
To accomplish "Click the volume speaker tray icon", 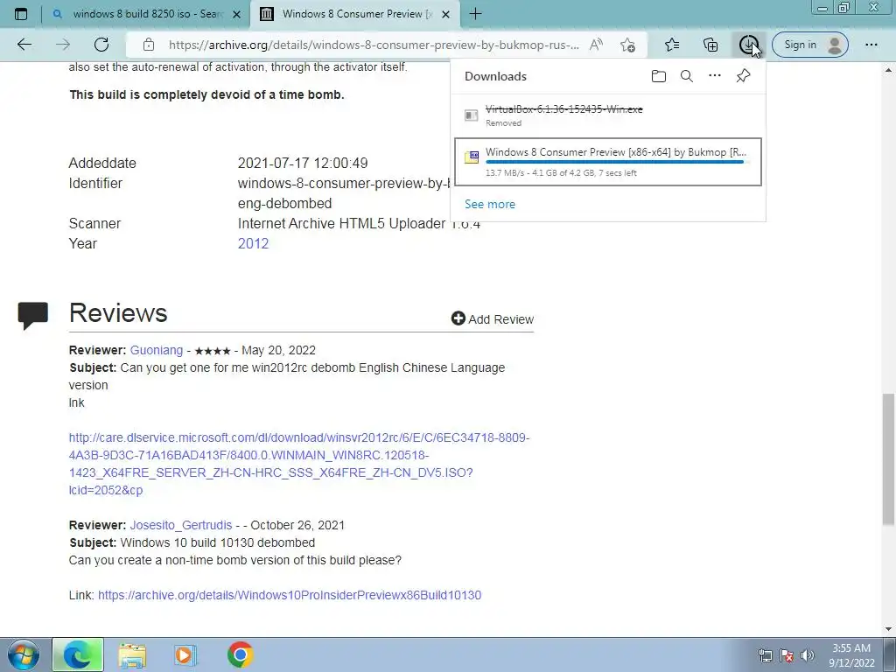I will (808, 655).
